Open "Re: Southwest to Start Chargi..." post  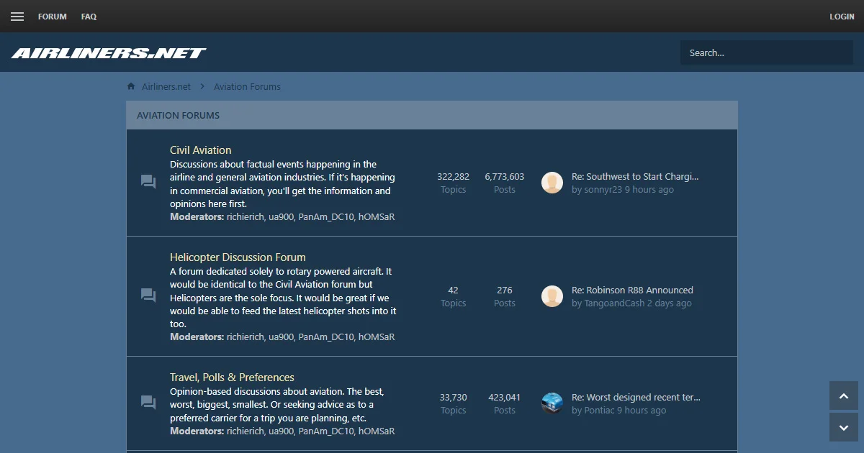coord(635,176)
